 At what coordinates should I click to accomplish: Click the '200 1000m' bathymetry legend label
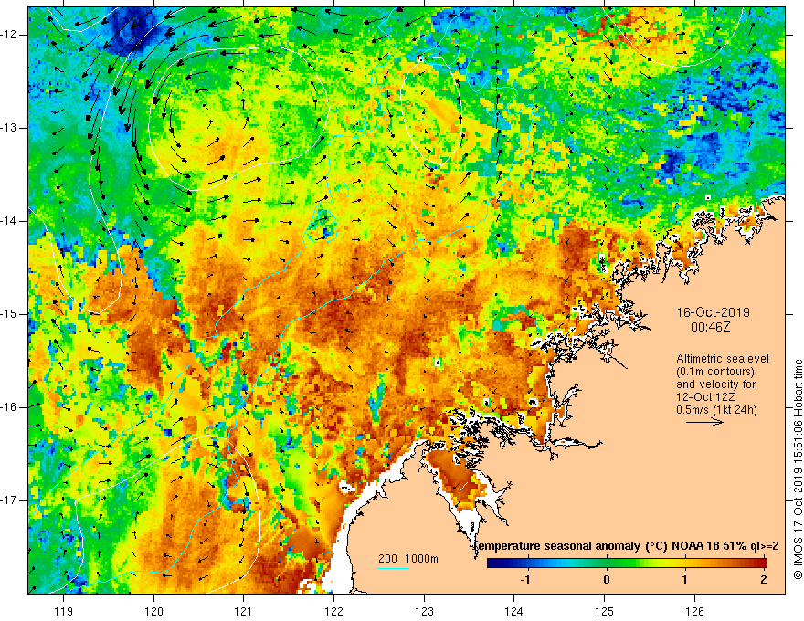tap(408, 559)
